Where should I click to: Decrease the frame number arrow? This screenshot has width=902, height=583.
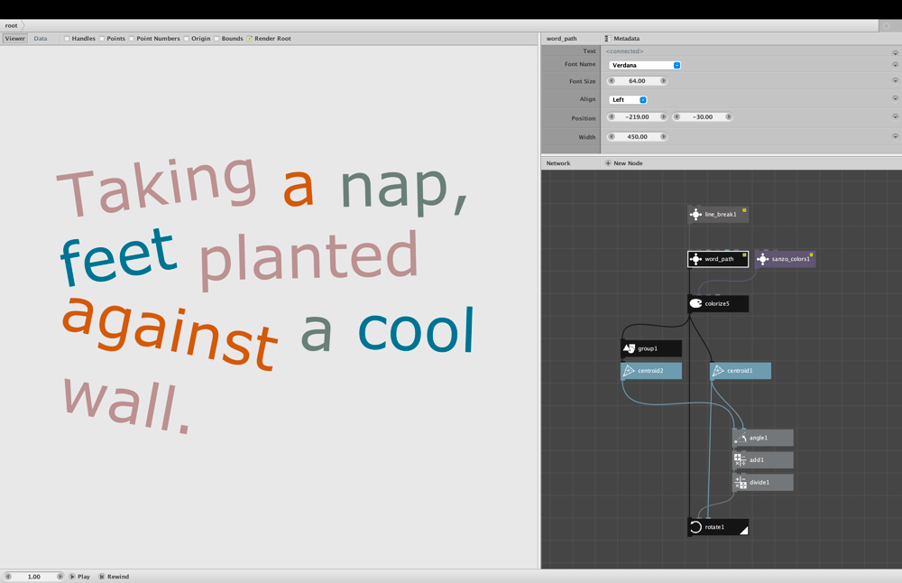click(8, 577)
